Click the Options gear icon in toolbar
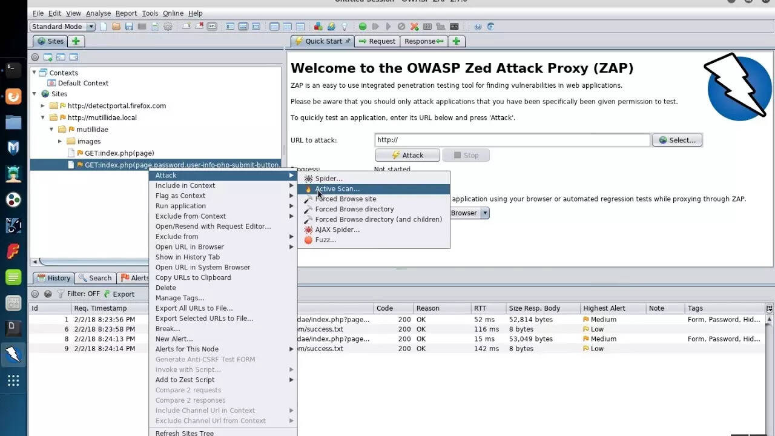This screenshot has width=775, height=436. pyautogui.click(x=168, y=27)
